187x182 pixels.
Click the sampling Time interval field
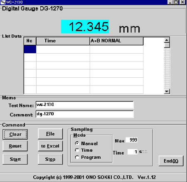(133, 152)
